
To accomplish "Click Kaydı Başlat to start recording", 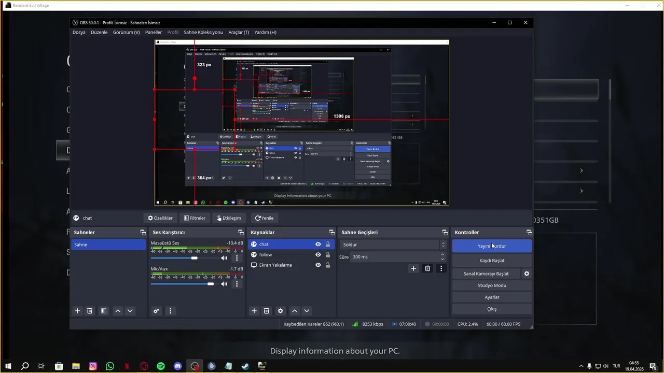I will click(492, 261).
